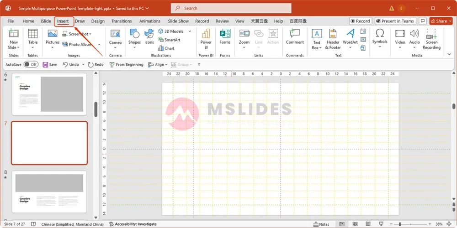The height and width of the screenshot is (228, 457).
Task: Open the comments pane icon
Action: click(x=423, y=21)
